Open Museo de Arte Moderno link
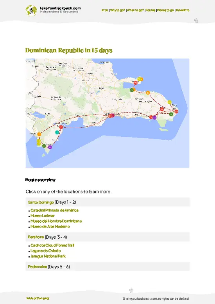215x304 pixels. coord(50,227)
